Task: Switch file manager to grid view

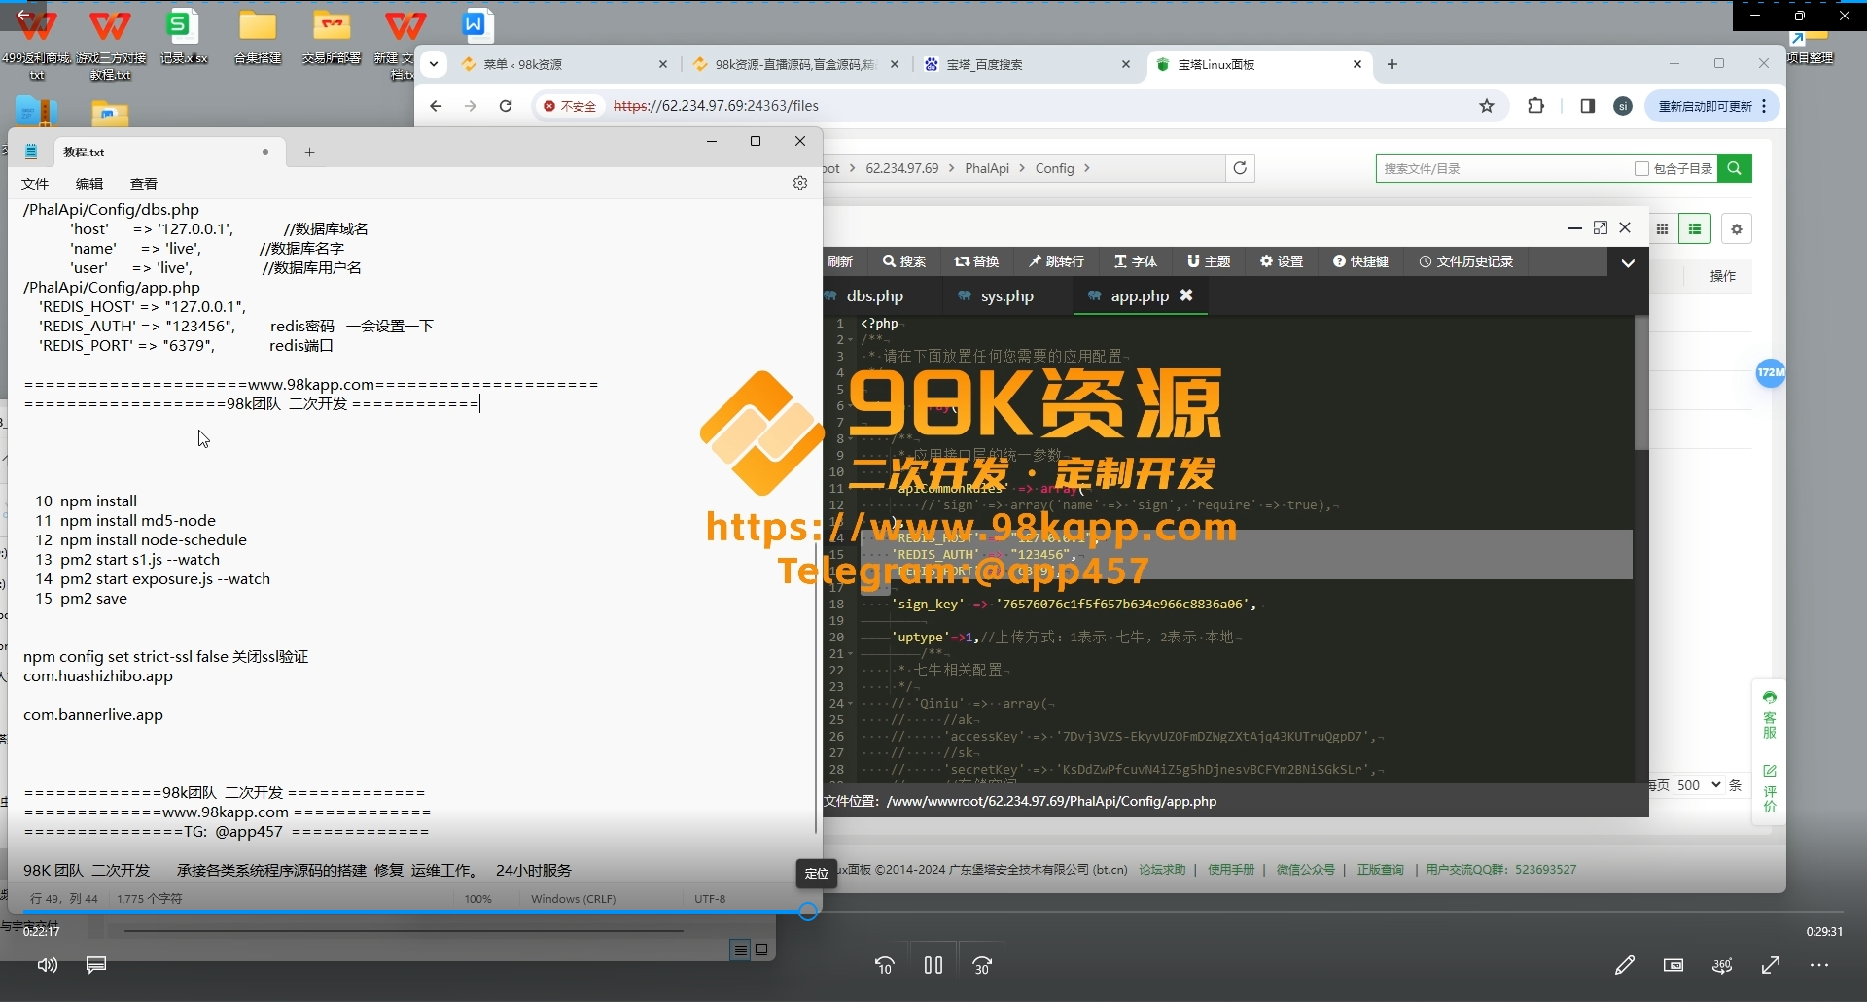Action: coord(1663,229)
